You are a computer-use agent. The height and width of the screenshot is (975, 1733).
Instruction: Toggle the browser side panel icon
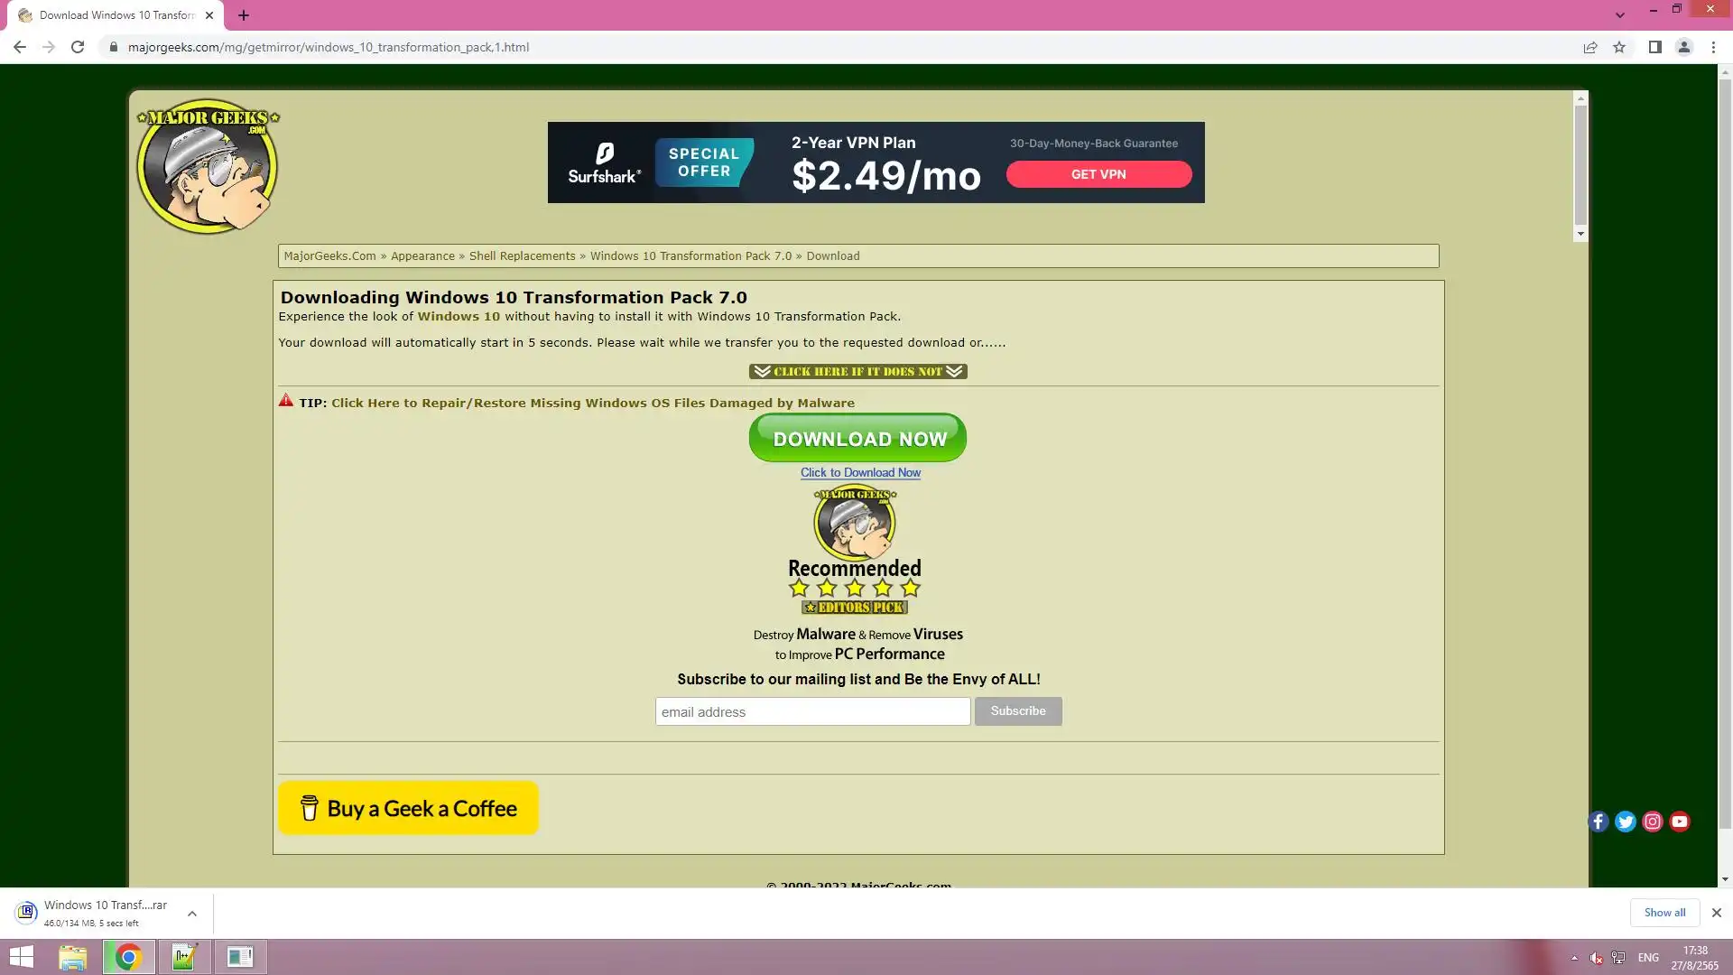click(1654, 47)
